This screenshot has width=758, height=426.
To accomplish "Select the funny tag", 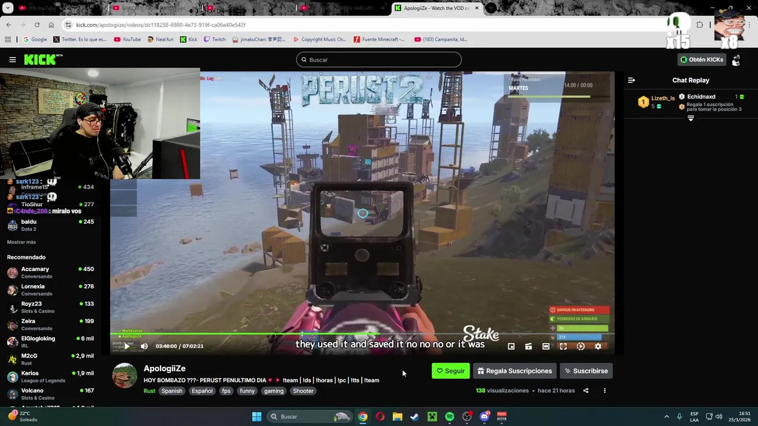I will point(248,390).
